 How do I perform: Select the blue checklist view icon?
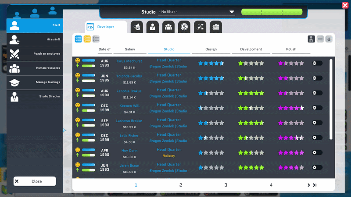79,39
